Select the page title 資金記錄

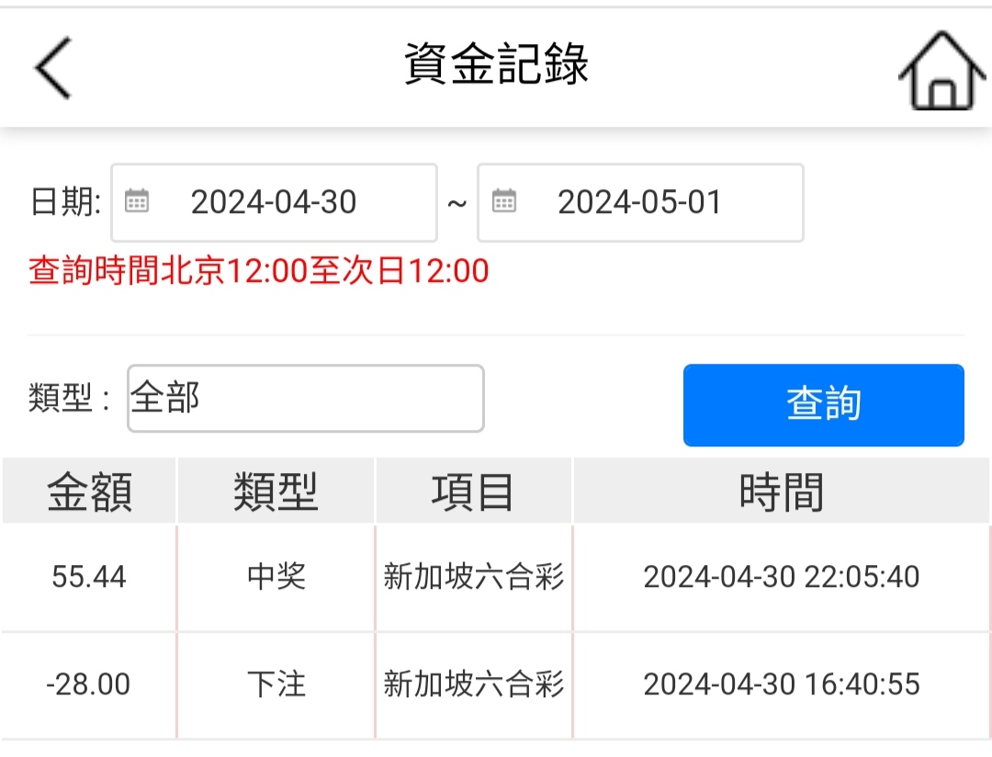coord(497,64)
